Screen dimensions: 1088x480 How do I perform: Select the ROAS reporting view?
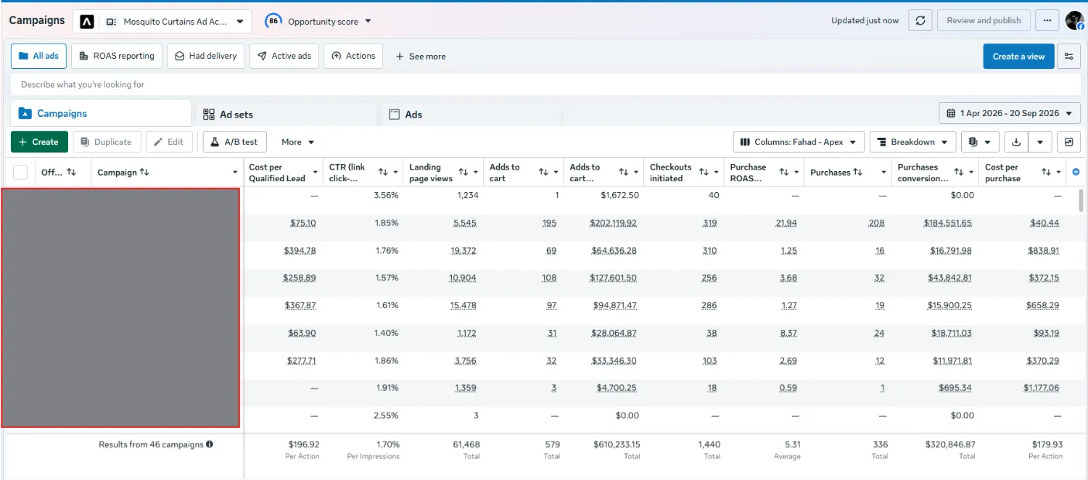pos(117,56)
